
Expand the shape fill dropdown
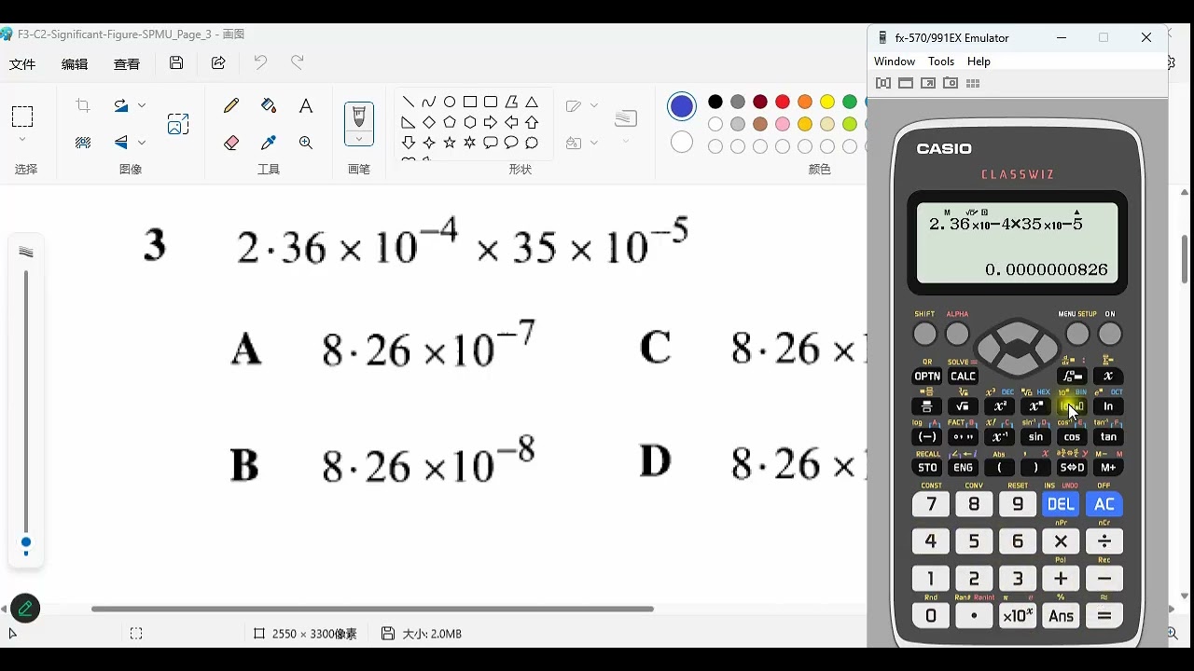tap(593, 143)
